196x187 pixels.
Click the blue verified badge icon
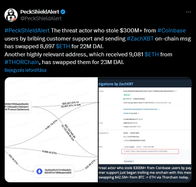pyautogui.click(x=63, y=12)
